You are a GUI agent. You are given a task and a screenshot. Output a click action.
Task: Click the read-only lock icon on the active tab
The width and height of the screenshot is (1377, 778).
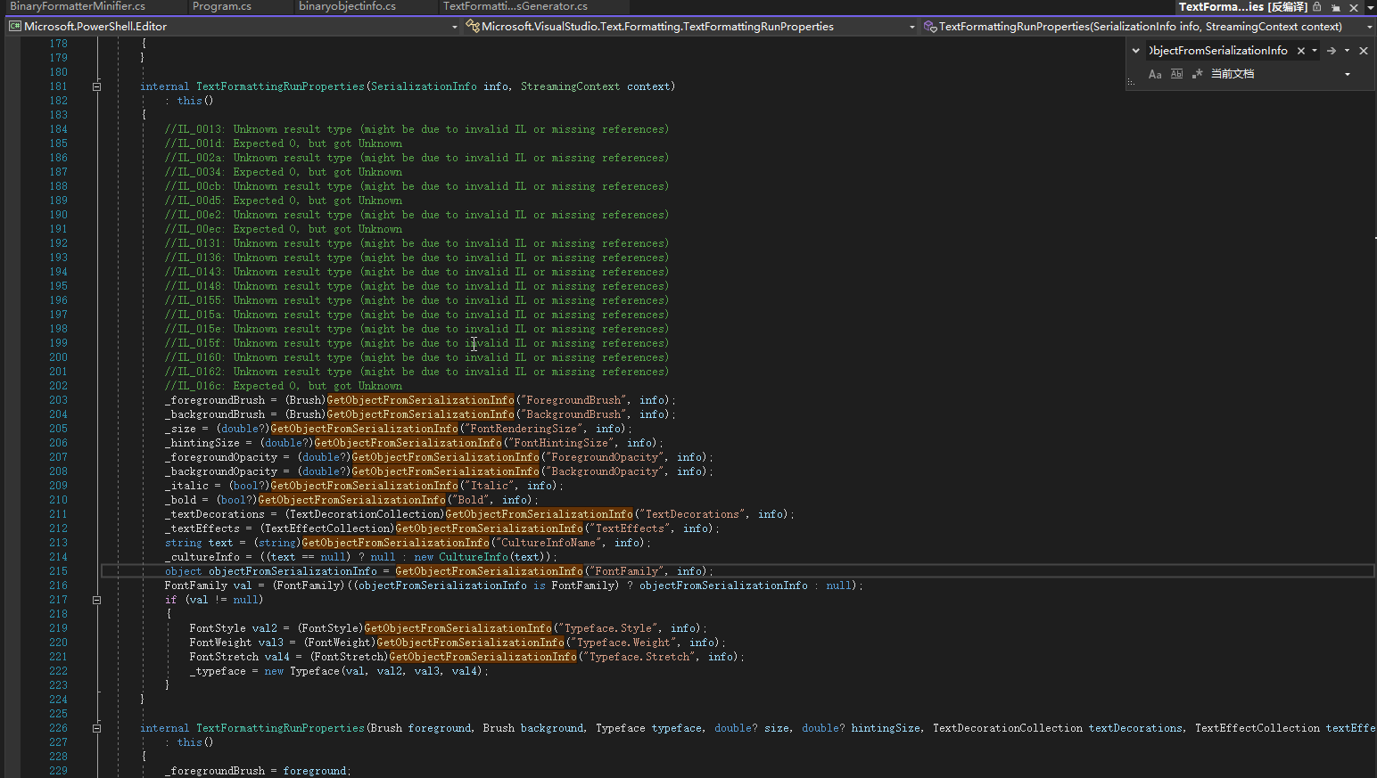1317,6
